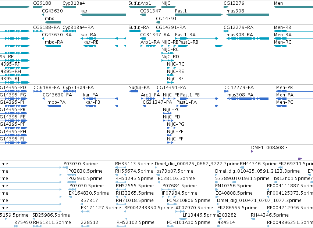Select protein Men-PB
313x228 pixels.
284,88
